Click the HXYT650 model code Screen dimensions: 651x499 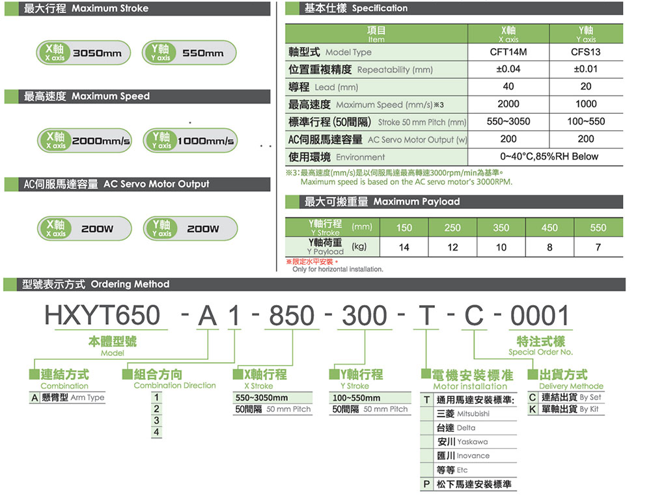click(x=102, y=316)
